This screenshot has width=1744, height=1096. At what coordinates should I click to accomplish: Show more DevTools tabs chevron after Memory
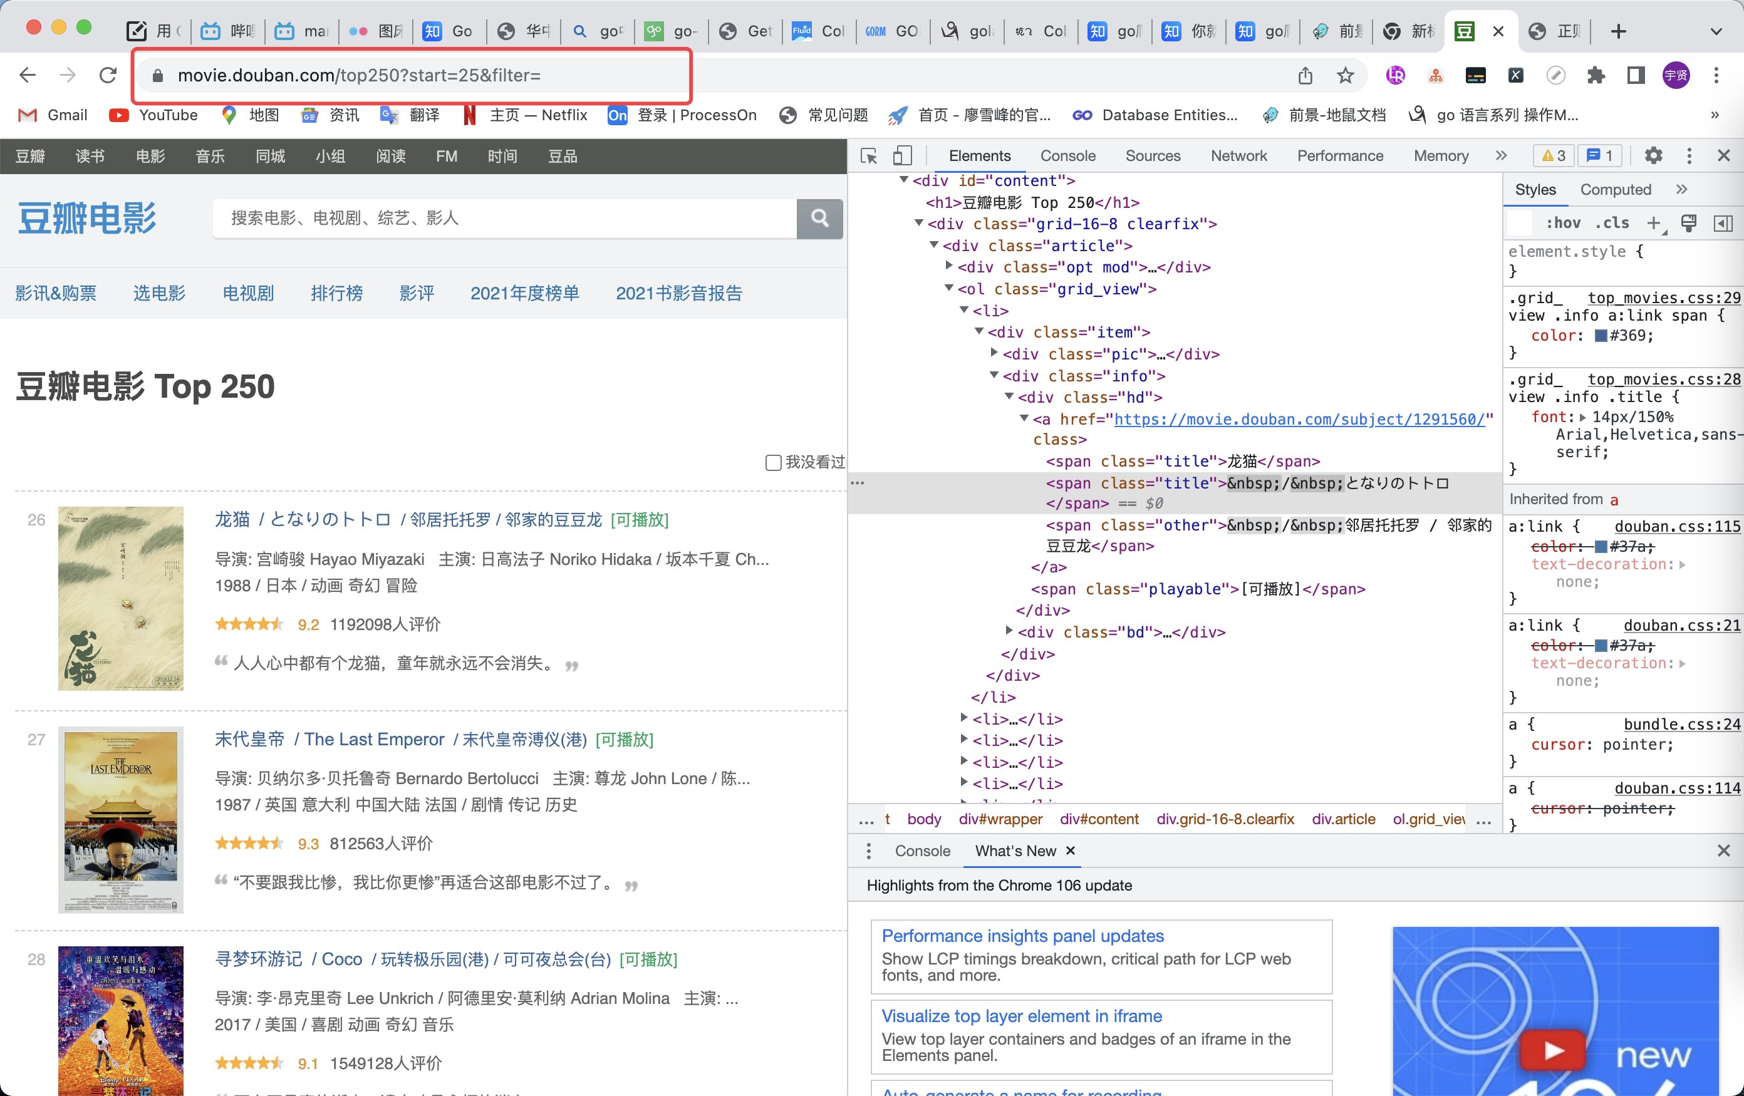pos(1502,156)
